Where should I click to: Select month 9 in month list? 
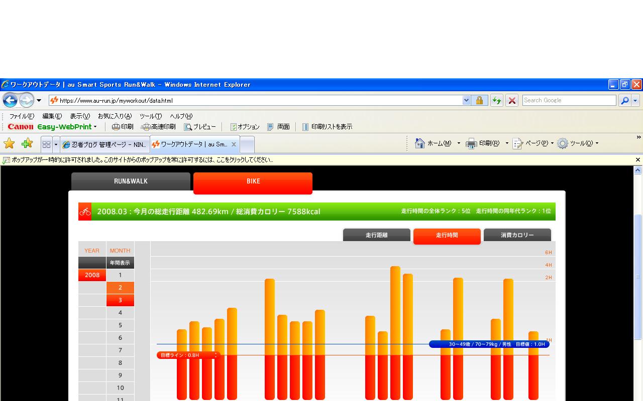click(x=120, y=375)
